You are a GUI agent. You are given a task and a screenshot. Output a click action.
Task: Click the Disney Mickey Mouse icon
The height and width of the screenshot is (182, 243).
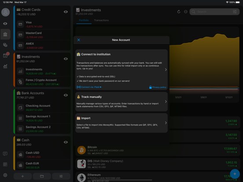[x=81, y=164]
